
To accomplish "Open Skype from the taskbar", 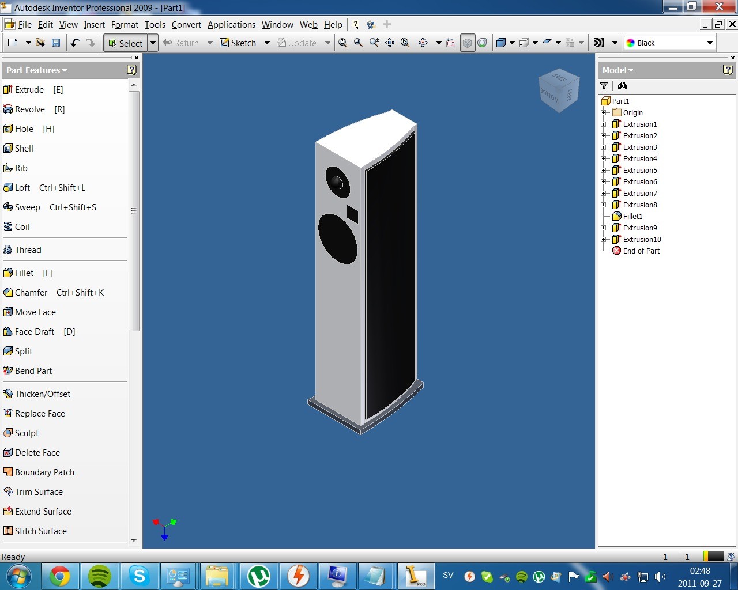I will tap(140, 576).
